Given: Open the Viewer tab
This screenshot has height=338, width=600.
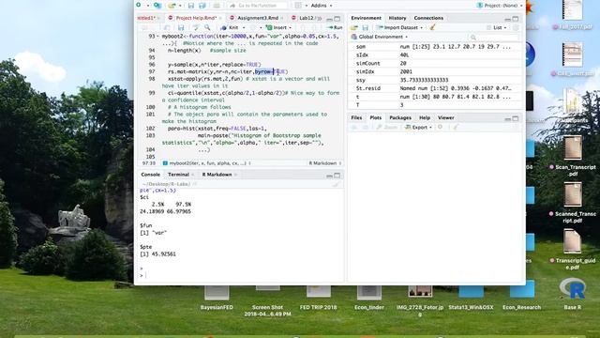Looking at the screenshot, I should point(446,118).
